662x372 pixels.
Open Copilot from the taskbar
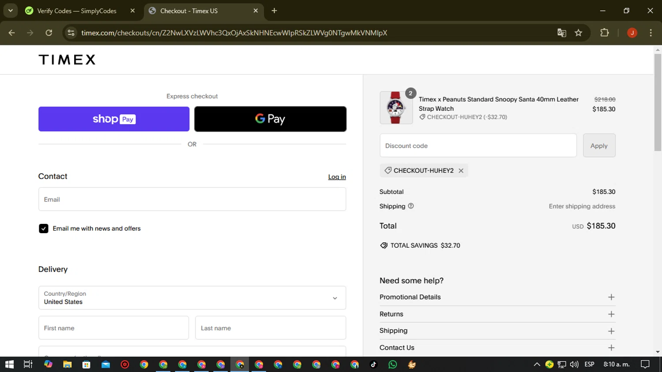(x=48, y=365)
